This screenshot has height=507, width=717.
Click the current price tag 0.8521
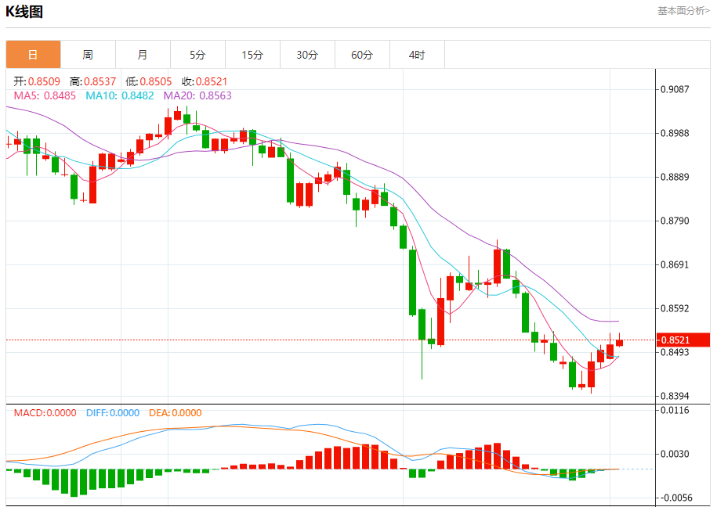[x=683, y=340]
